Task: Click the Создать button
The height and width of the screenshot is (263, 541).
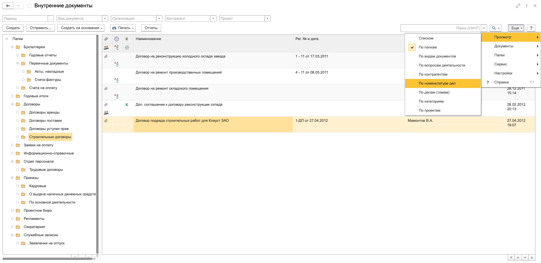Action: pyautogui.click(x=13, y=28)
